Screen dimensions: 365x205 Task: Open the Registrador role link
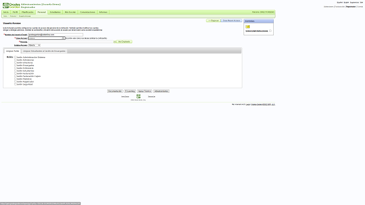[x=351, y=6]
